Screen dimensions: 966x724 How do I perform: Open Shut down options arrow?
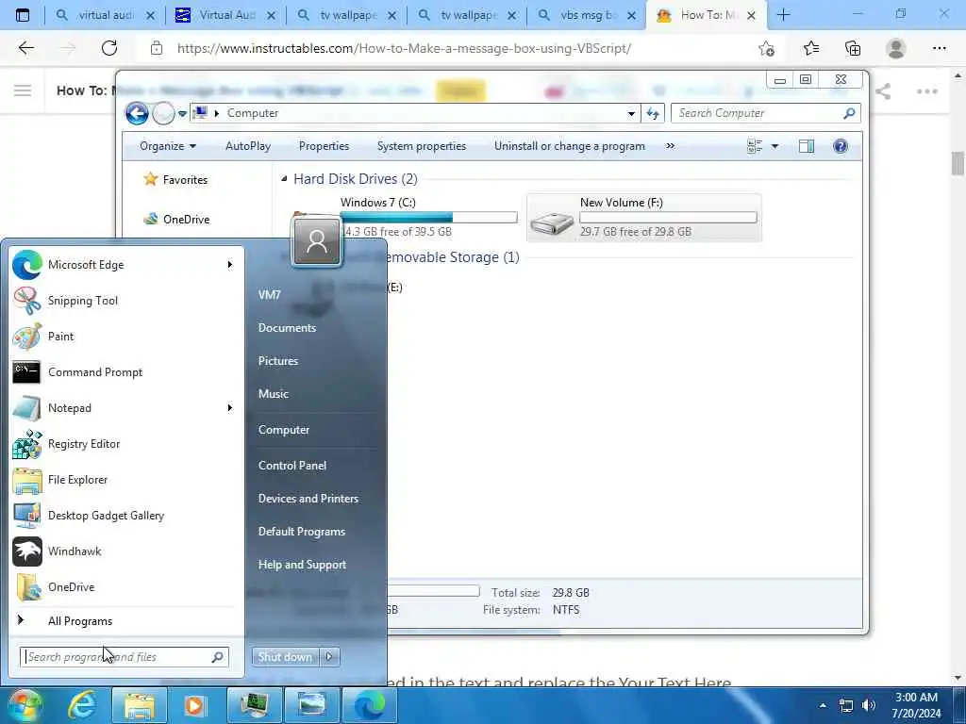pos(329,657)
